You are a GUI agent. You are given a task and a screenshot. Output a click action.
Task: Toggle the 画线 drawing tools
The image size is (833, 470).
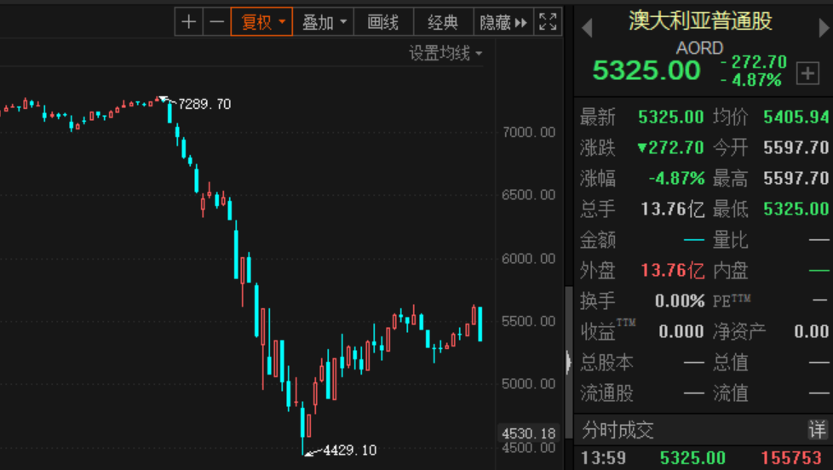pyautogui.click(x=383, y=22)
